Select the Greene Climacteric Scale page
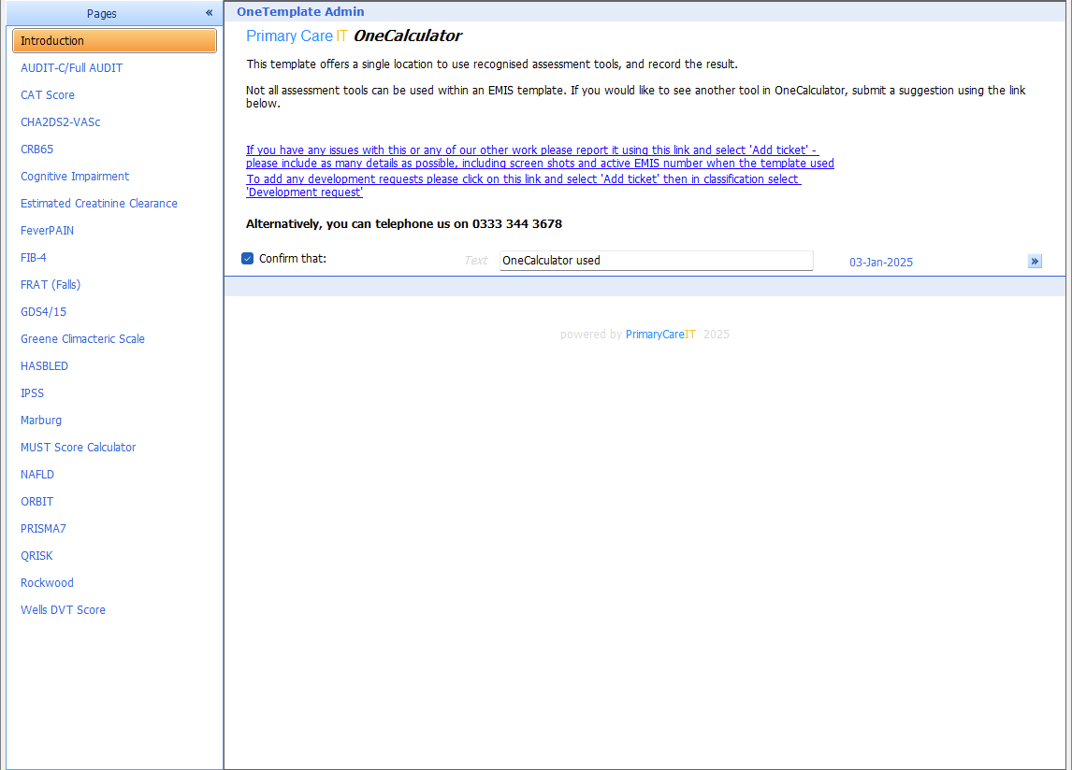The height and width of the screenshot is (770, 1072). click(82, 339)
